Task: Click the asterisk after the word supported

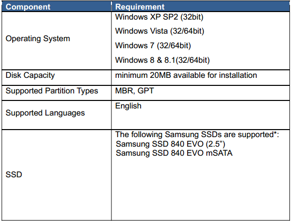Action: [275, 133]
